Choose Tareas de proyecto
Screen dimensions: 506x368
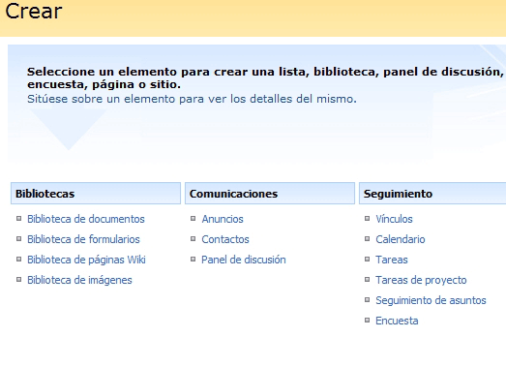point(421,280)
